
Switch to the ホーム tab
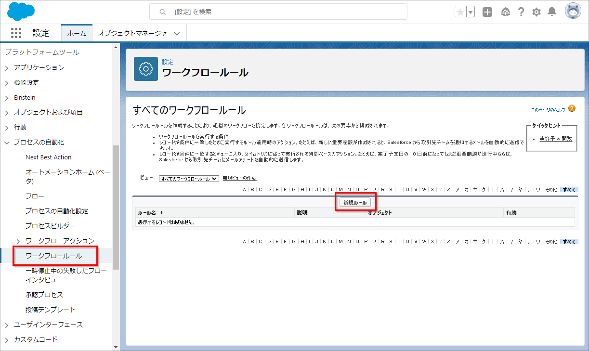77,33
